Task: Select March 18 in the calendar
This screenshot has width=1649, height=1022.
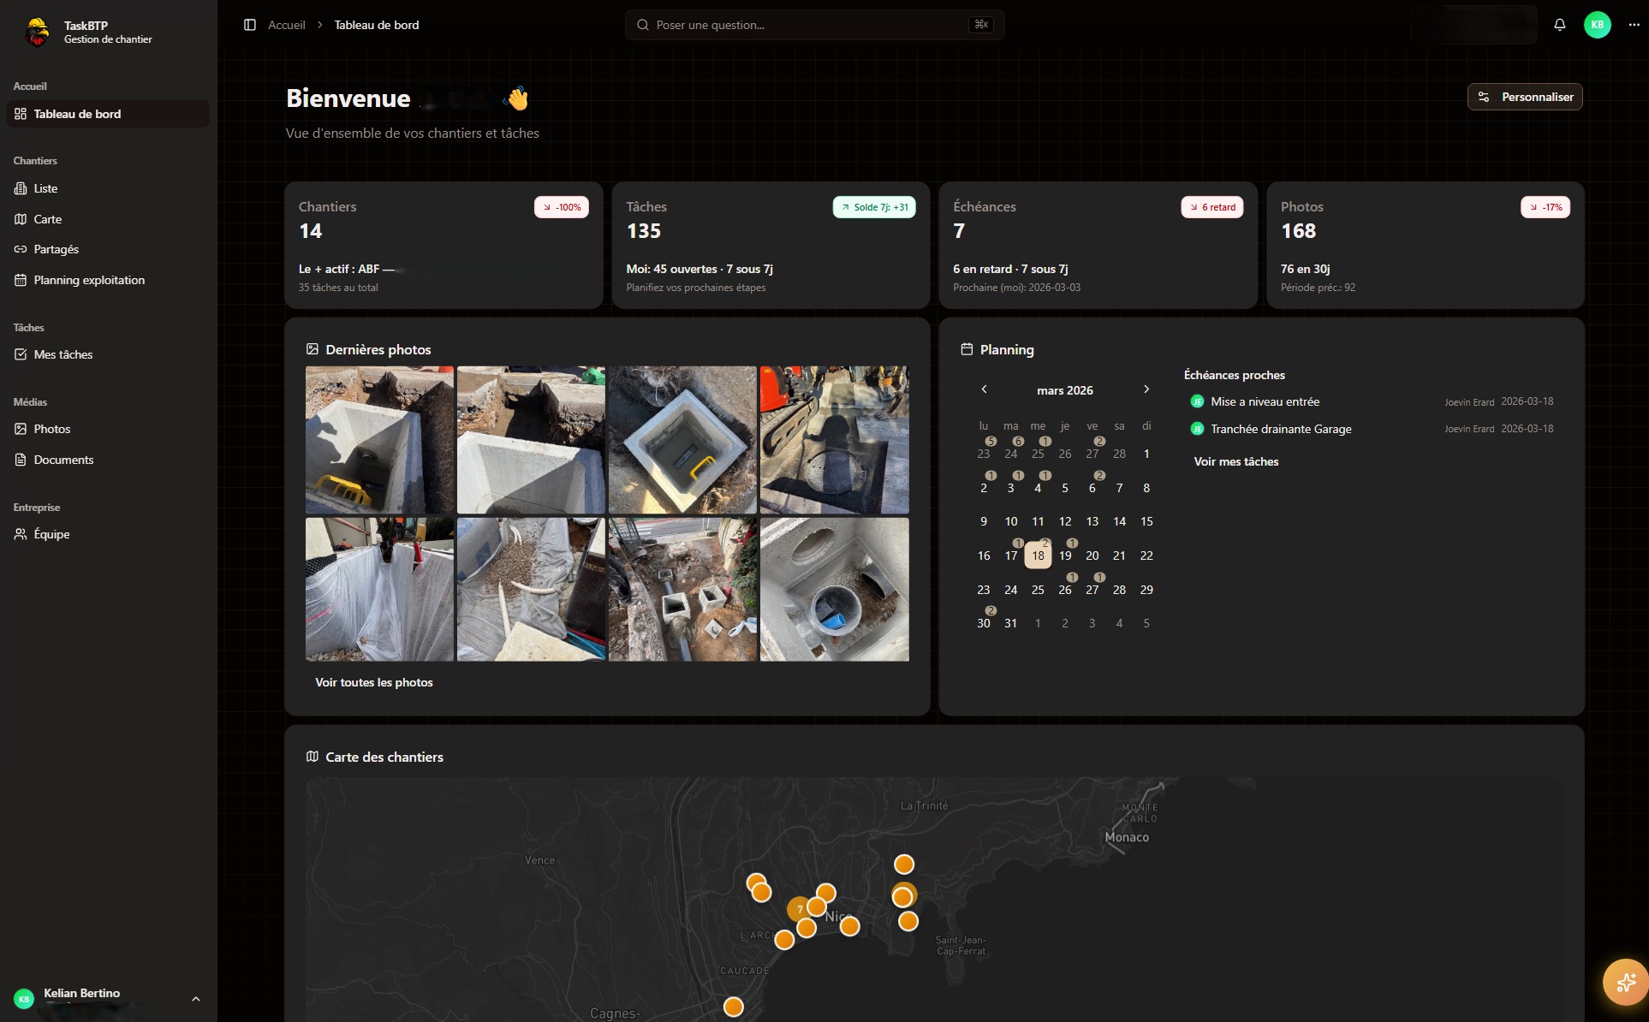Action: click(1038, 556)
